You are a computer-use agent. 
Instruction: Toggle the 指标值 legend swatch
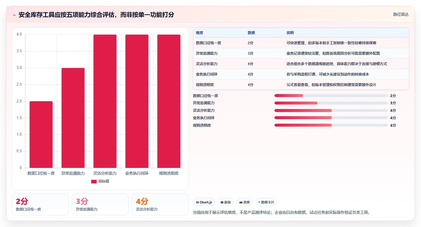point(94,181)
